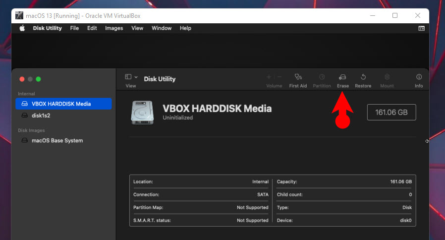The image size is (445, 240).
Task: Click the Connection: SATA value
Action: 263,194
